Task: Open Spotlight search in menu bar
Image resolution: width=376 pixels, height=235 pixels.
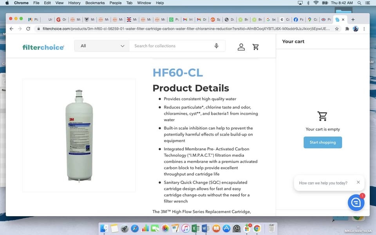Action: [359, 3]
